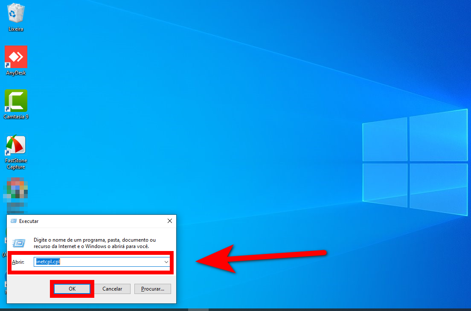Viewport: 471px width, 311px height.
Task: Click the Windows logo on the wallpaper
Action: (414, 162)
